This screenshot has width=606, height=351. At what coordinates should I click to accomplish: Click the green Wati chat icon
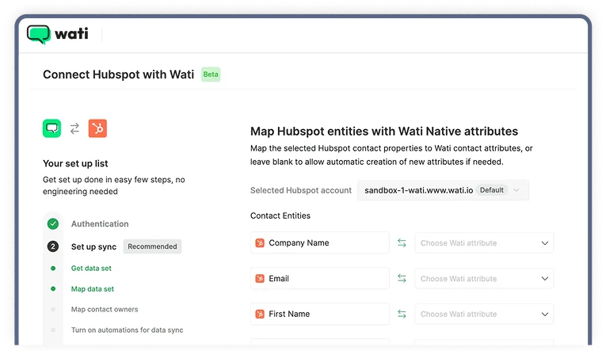[x=51, y=128]
